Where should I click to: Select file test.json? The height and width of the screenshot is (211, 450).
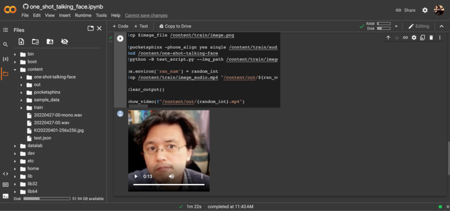click(x=43, y=138)
